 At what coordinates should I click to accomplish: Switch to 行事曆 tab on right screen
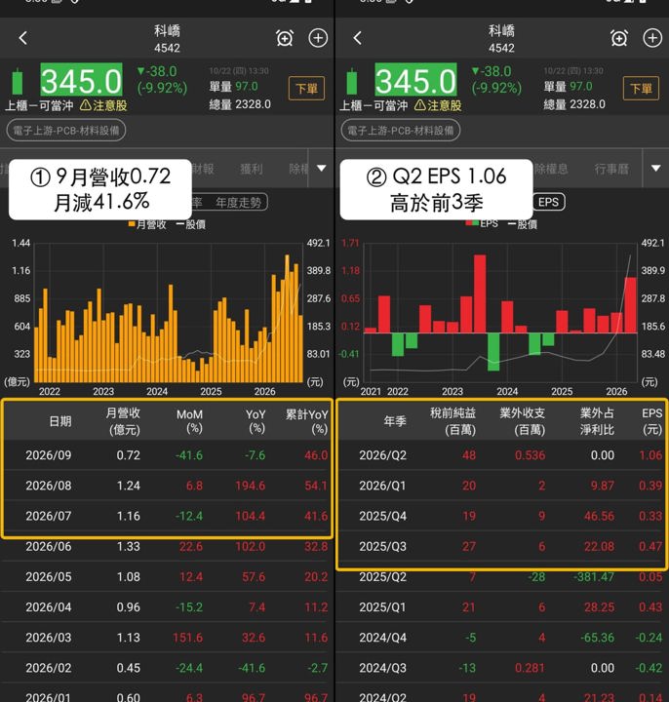(611, 169)
